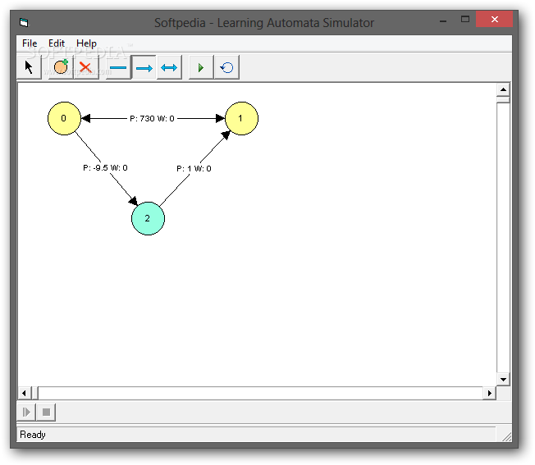The image size is (535, 465).
Task: Select the undirected line edge tool
Action: click(118, 67)
